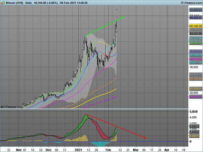Screen dimensions: 203x152
Task: Click the 20,000 price axis value
Action: click(x=194, y=93)
